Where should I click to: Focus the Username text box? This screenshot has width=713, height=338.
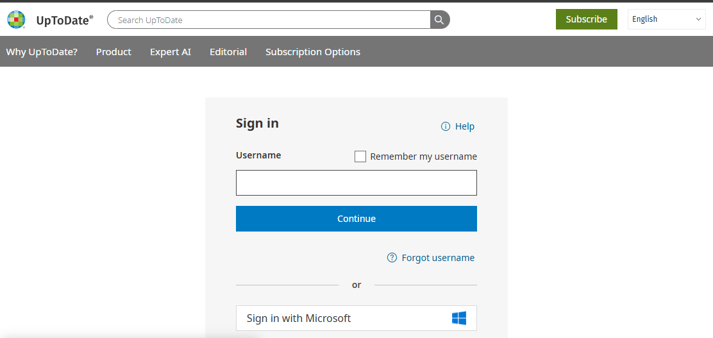356,183
